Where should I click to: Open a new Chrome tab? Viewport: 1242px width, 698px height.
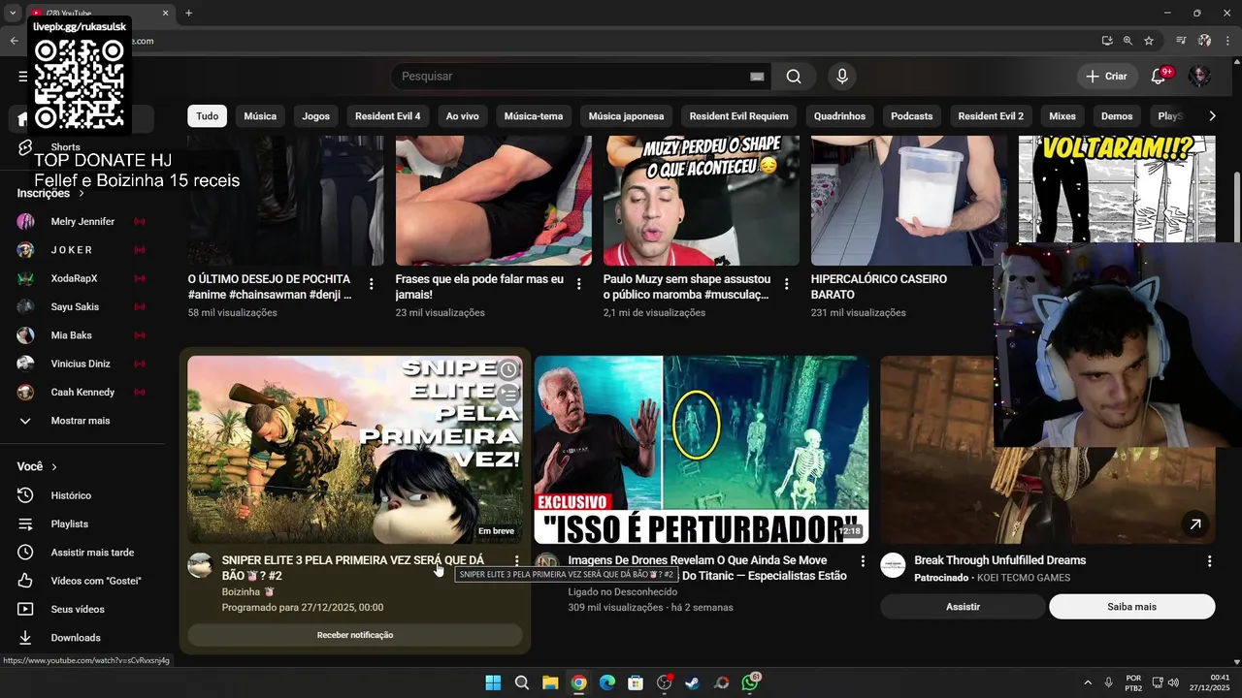[x=188, y=13]
